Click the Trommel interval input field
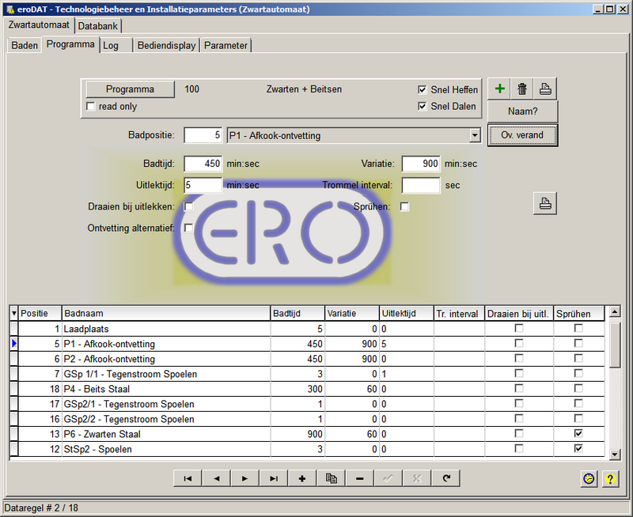The height and width of the screenshot is (517, 633). [421, 185]
